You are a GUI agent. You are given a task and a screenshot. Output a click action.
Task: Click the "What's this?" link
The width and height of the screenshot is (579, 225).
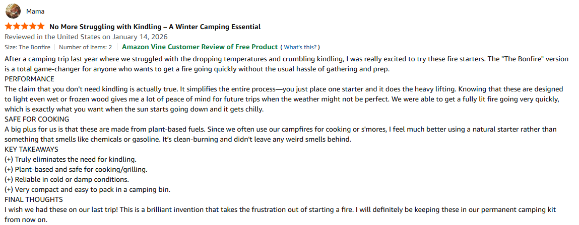tap(299, 47)
